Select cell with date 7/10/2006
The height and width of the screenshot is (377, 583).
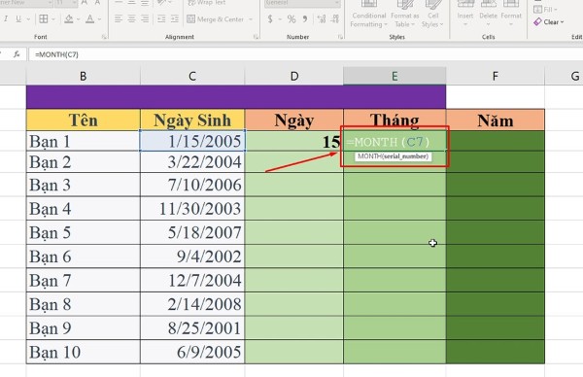tap(192, 185)
